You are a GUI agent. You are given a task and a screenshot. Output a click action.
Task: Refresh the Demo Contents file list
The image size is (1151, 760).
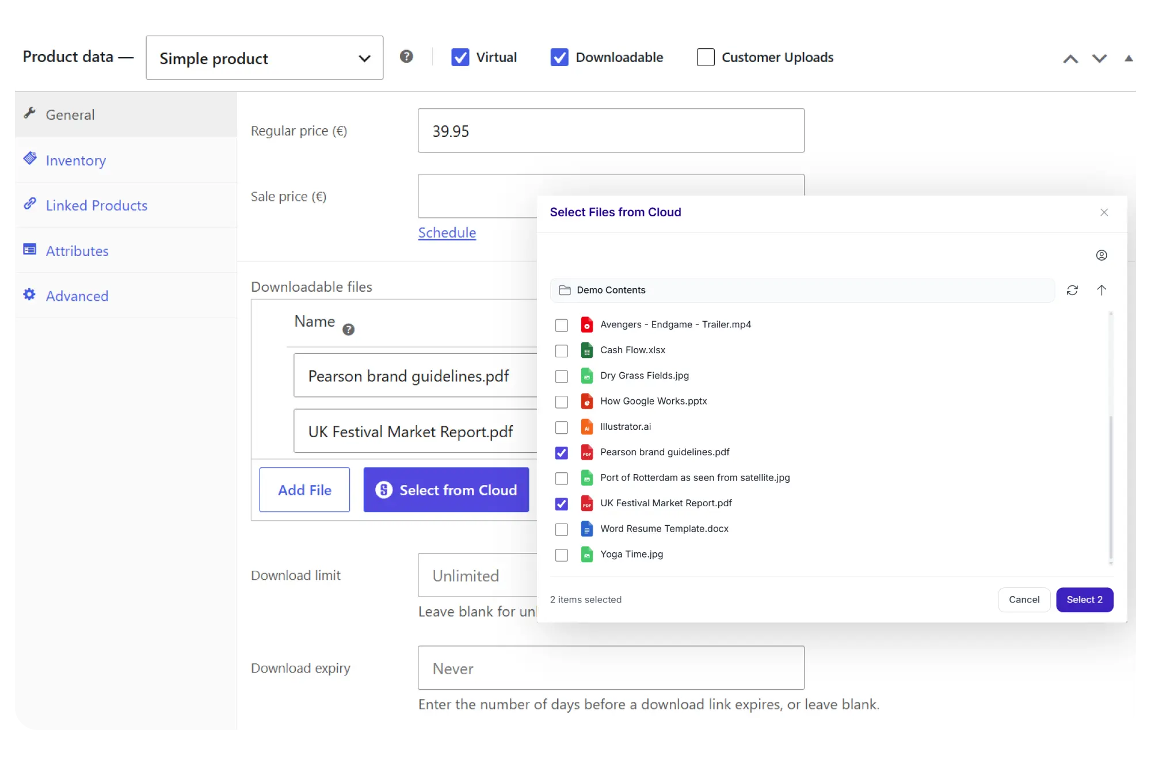pyautogui.click(x=1072, y=291)
